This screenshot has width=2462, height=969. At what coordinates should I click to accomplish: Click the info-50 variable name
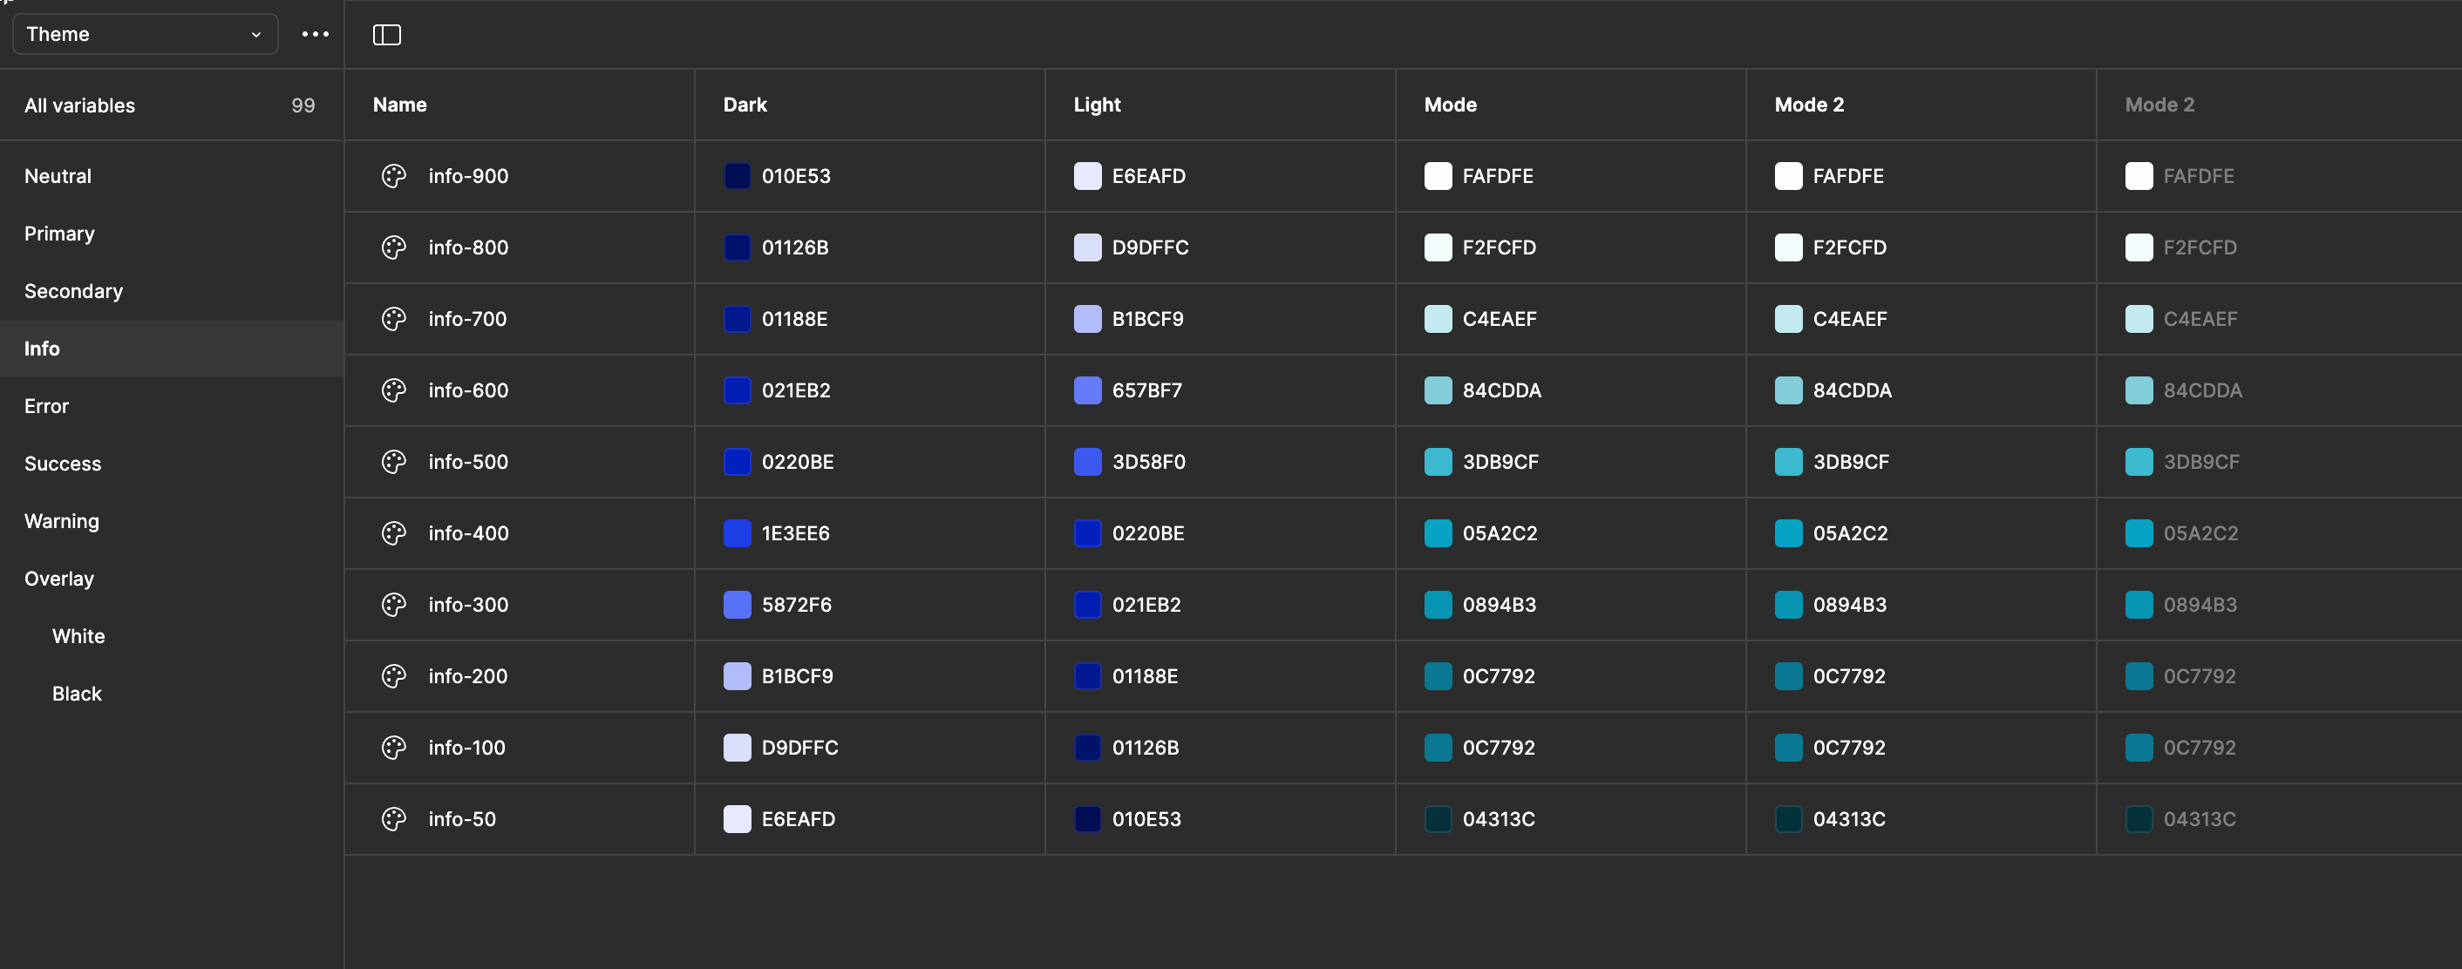tap(462, 819)
